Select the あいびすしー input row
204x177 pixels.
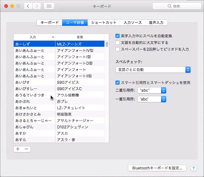point(34,89)
